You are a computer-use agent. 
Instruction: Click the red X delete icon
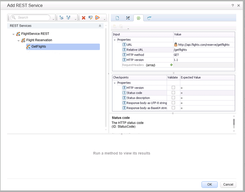coord(84,18)
